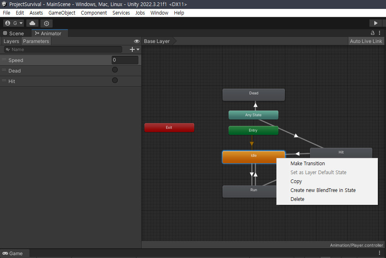This screenshot has height=258, width=386.
Task: Select the green Entry node
Action: (253, 130)
